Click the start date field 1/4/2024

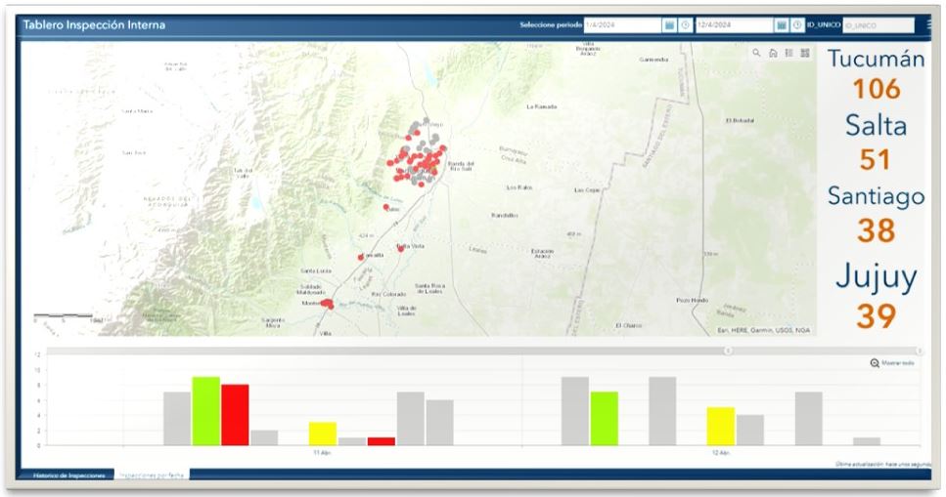click(622, 24)
